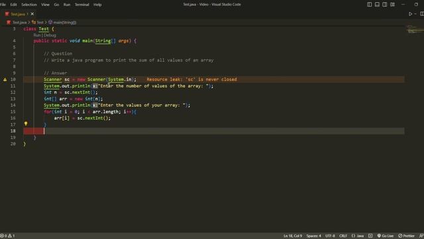Click Ln 18, Col 9 cursor position
This screenshot has height=239, width=424.
[x=293, y=236]
